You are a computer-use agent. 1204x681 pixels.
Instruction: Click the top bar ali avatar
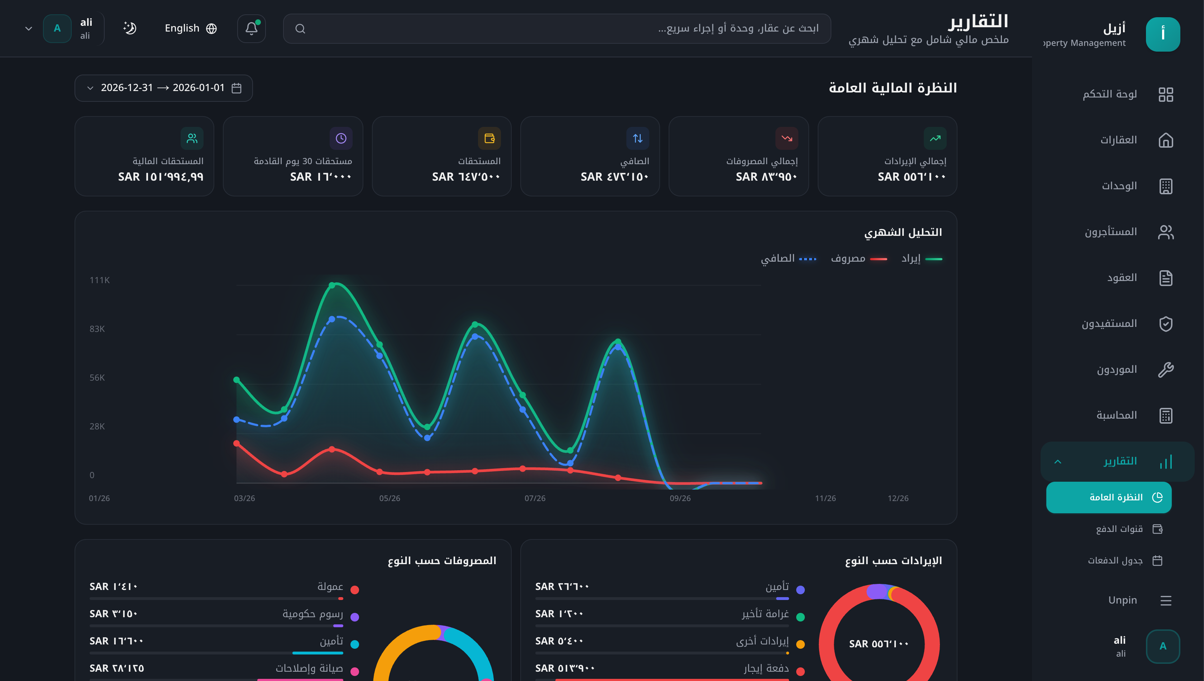[57, 29]
